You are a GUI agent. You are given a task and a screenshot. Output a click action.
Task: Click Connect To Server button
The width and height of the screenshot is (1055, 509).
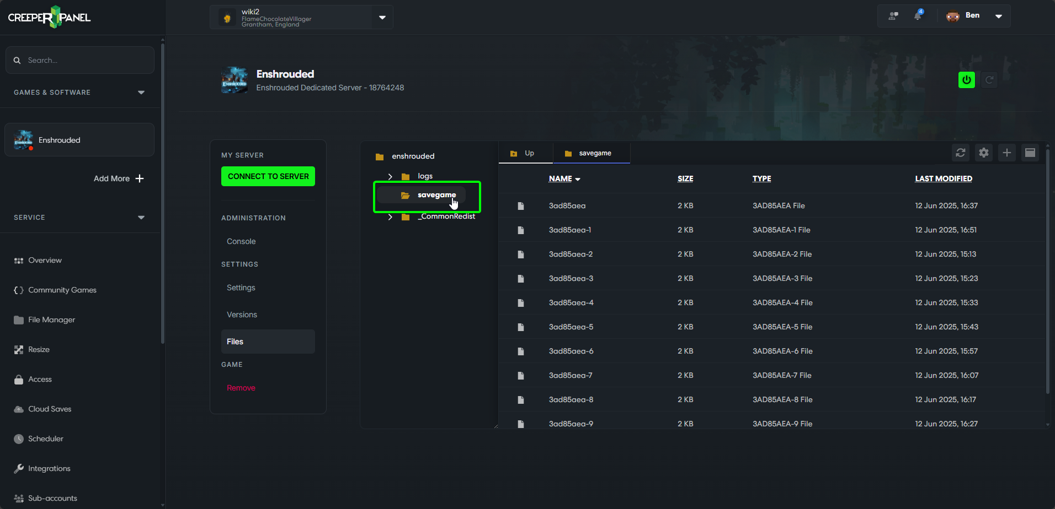point(268,176)
